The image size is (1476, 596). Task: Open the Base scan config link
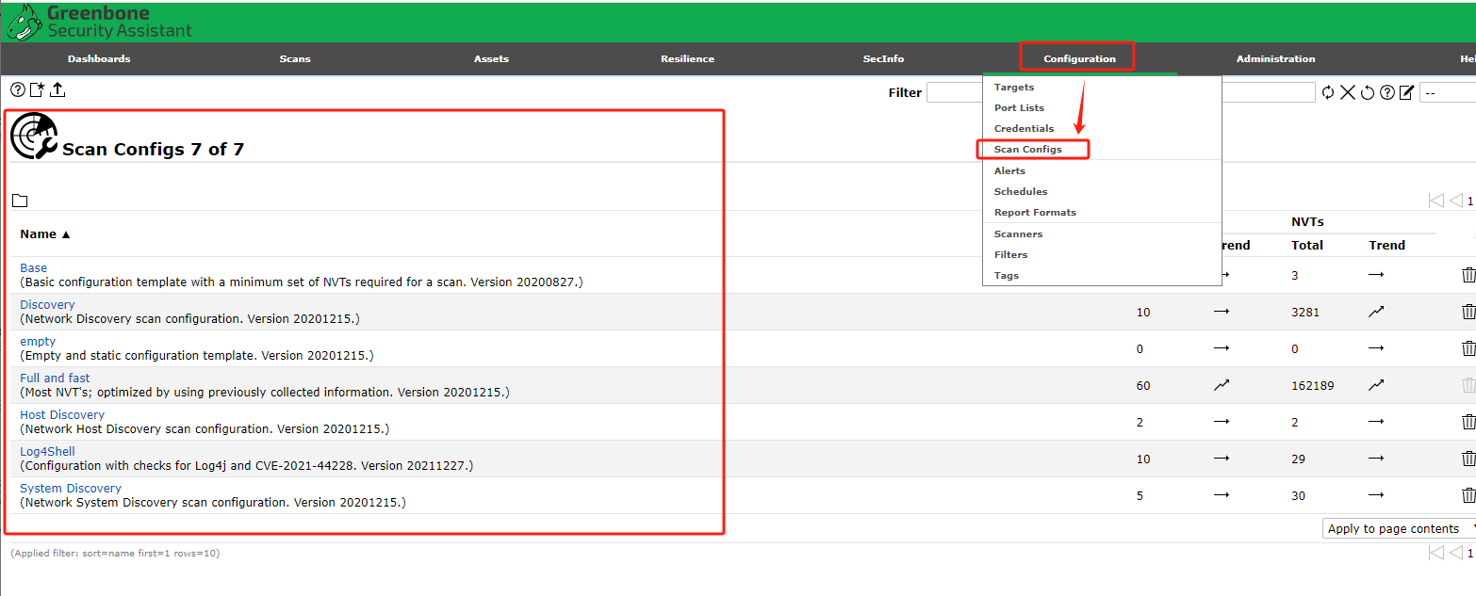[33, 267]
